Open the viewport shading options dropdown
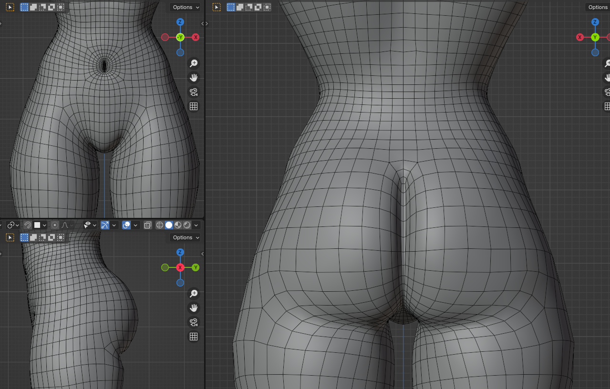 196,225
